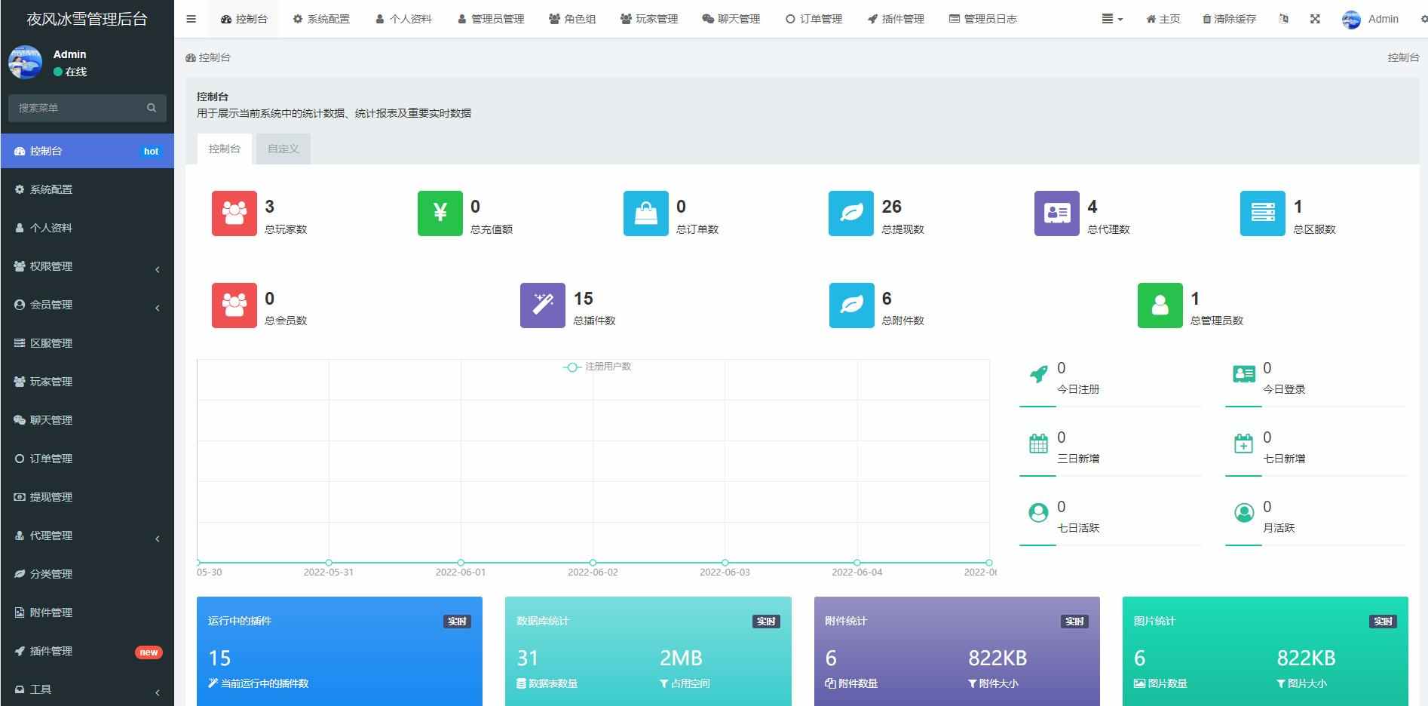This screenshot has height=706, width=1428.
Task: Click the 控制台 breadcrumb at top left
Action: tap(208, 57)
